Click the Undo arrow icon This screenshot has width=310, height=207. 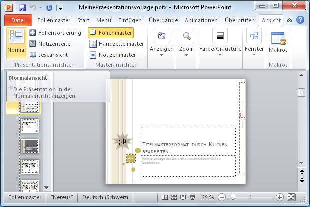coord(33,8)
